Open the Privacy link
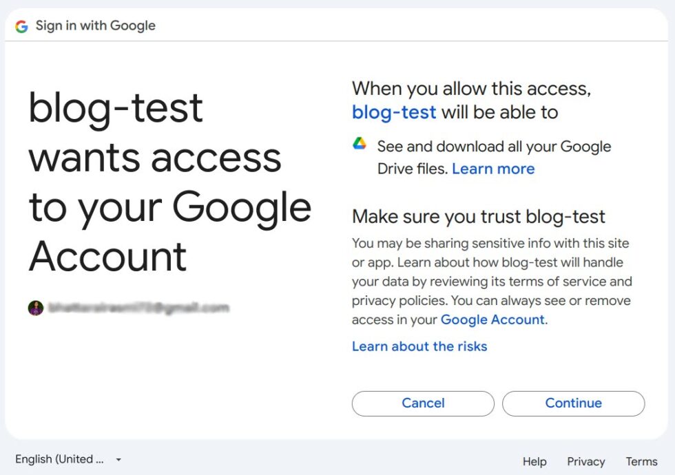Screen dimensions: 675x475 [586, 462]
